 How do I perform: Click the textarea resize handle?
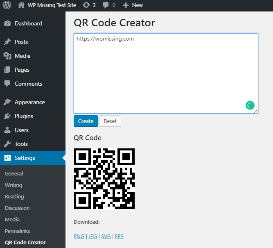(x=256, y=111)
